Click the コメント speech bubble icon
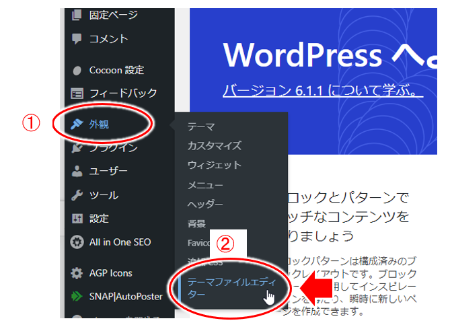 click(77, 39)
